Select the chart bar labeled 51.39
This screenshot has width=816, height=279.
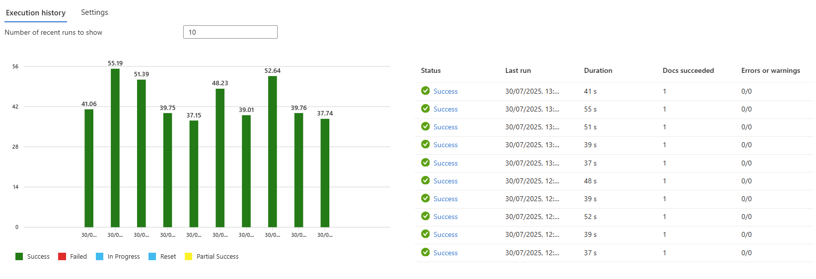click(x=142, y=153)
